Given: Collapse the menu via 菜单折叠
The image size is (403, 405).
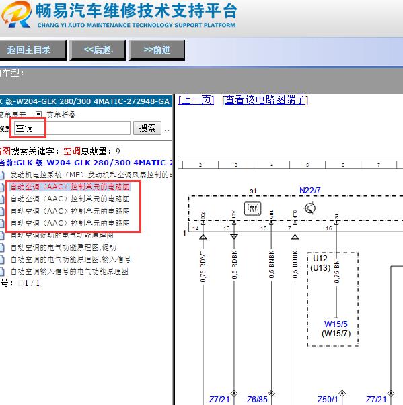Looking at the screenshot, I should [61, 115].
